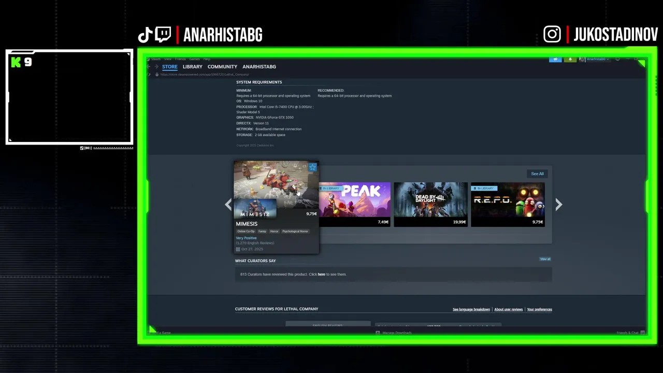Click the blue announcements megaphone button

click(555, 59)
